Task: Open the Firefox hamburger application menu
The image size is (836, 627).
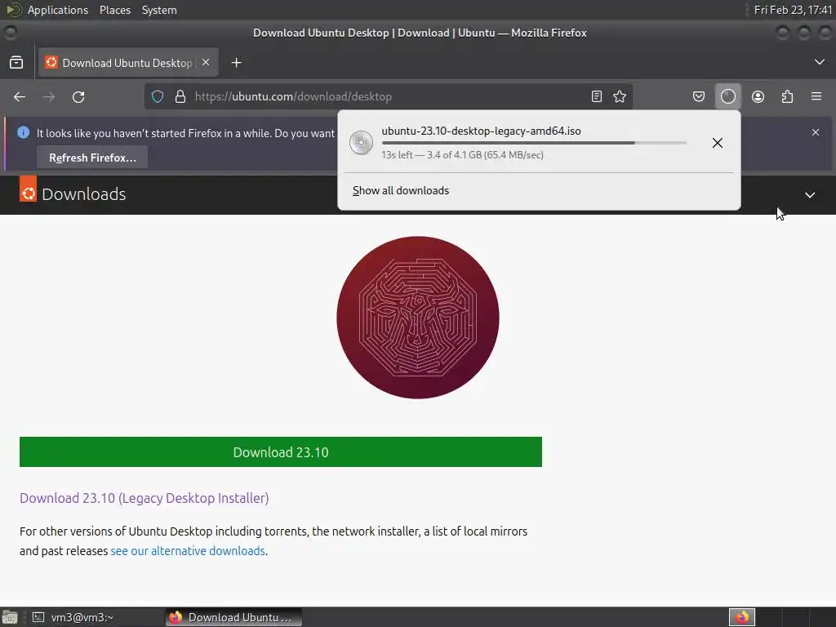Action: (x=816, y=96)
